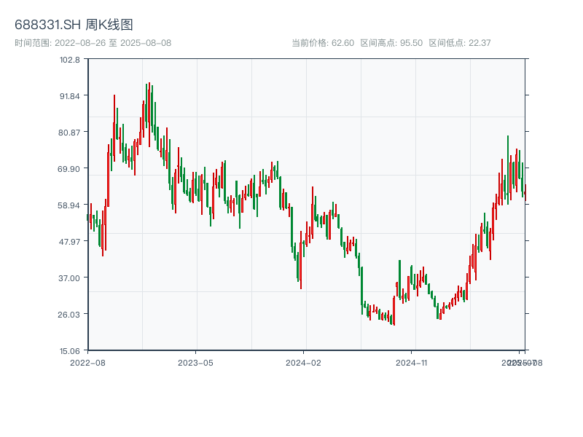The height and width of the screenshot is (437, 583).
Task: Click the lowest candlestick near 22.37
Action: click(x=394, y=311)
